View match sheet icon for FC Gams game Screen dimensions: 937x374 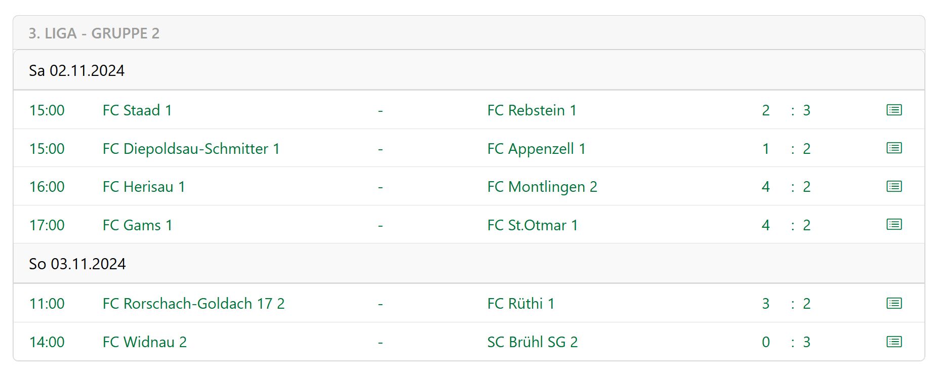894,225
